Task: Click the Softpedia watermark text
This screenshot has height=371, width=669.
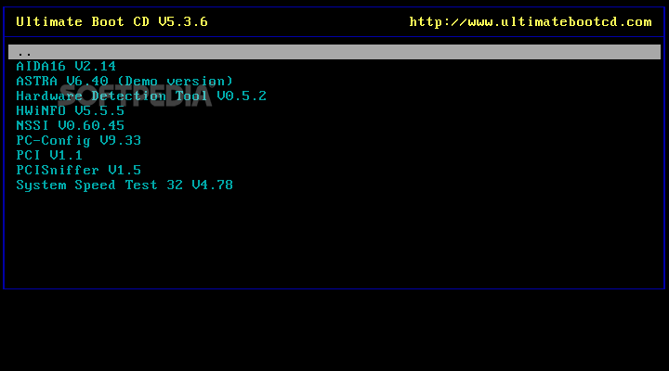Action: (136, 95)
